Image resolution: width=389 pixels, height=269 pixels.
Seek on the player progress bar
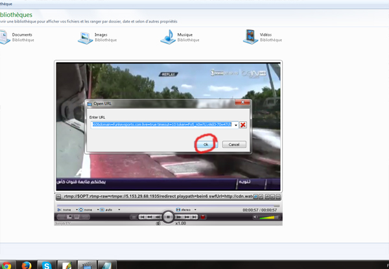pos(168,205)
